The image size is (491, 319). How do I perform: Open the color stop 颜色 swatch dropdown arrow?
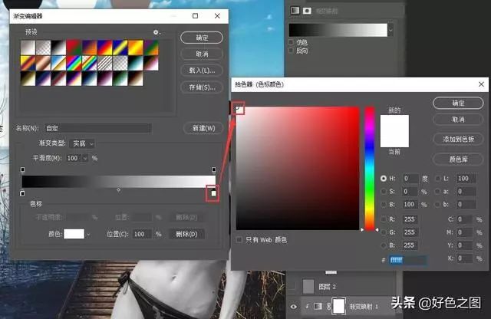point(88,234)
